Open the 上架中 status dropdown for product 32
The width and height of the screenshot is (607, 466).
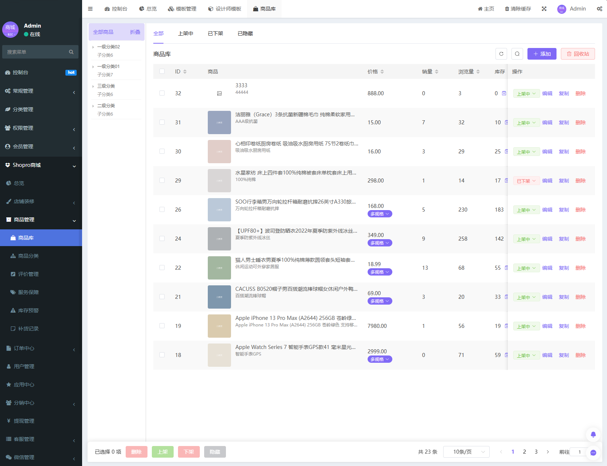(x=526, y=93)
